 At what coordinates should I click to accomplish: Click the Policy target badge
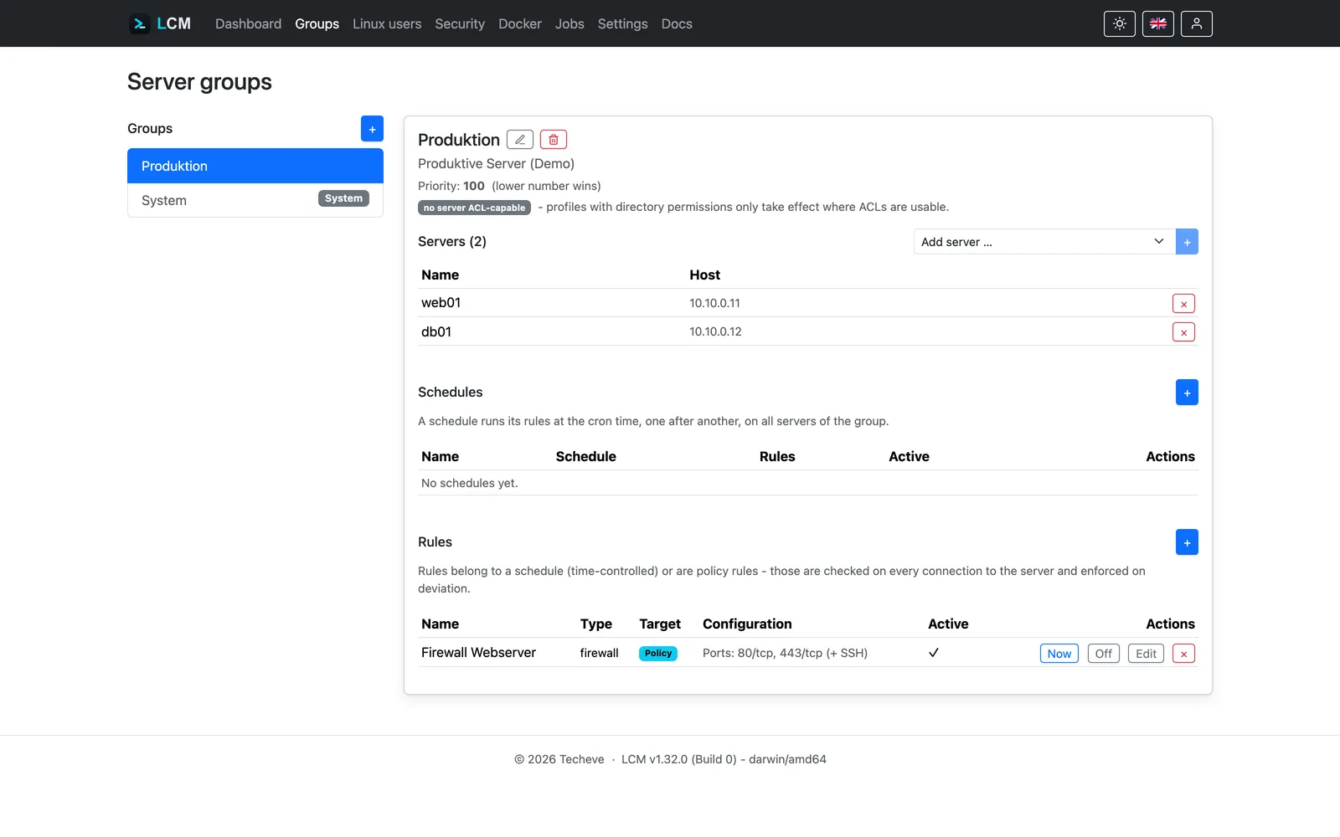tap(658, 654)
